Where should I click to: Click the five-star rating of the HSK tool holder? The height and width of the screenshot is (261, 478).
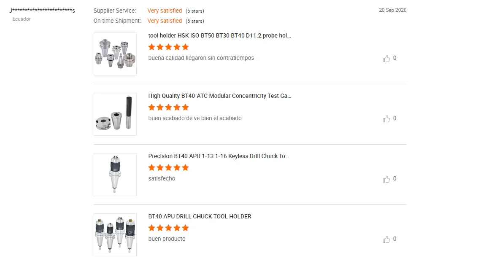coord(168,47)
